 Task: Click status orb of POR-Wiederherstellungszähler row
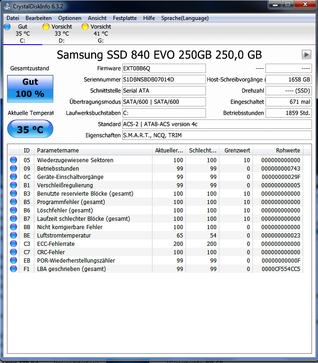coord(13,260)
